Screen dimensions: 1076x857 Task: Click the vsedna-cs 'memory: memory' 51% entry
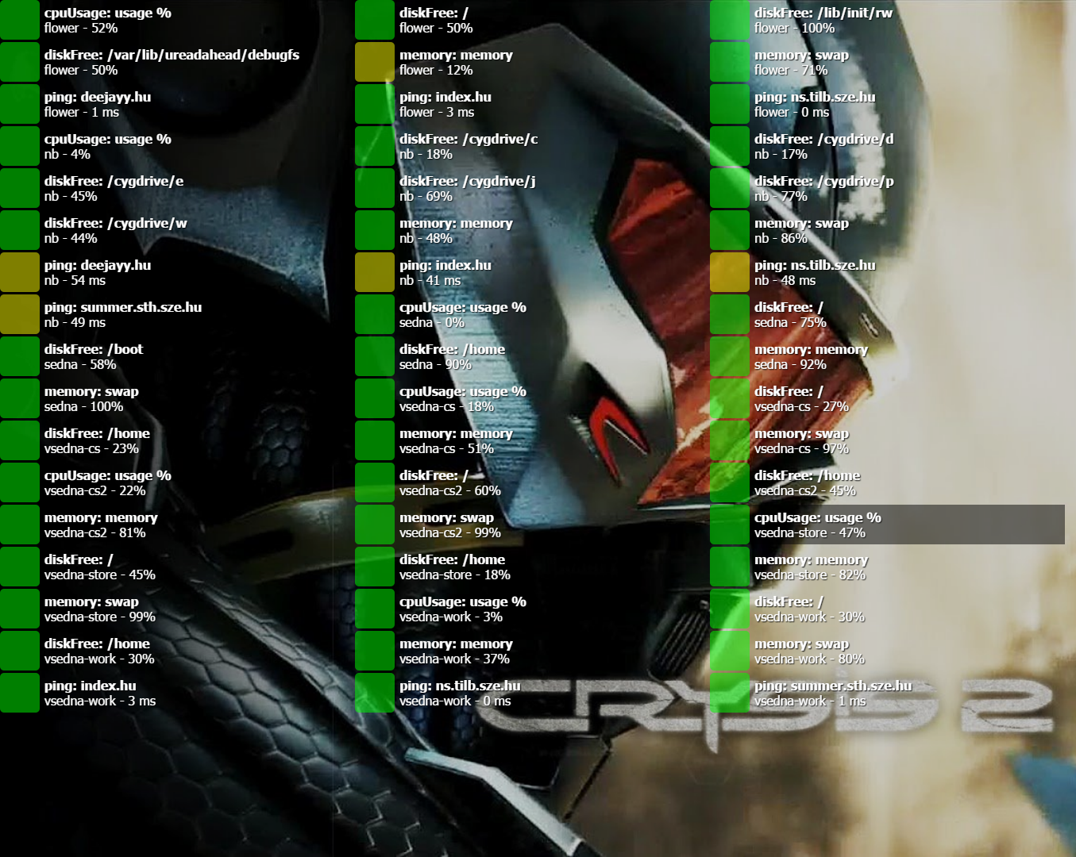point(532,440)
